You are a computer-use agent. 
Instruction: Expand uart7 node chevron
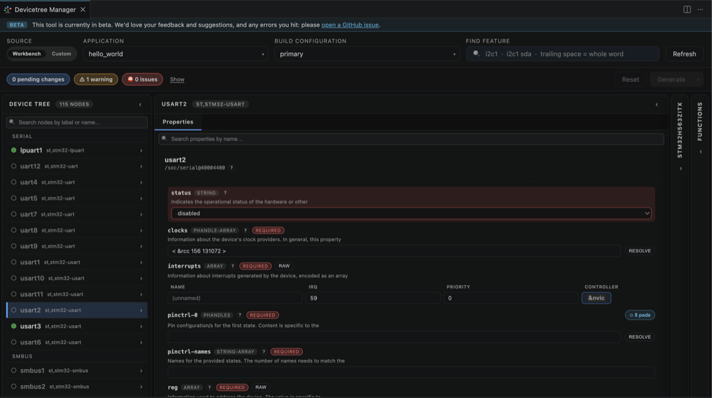(x=141, y=215)
